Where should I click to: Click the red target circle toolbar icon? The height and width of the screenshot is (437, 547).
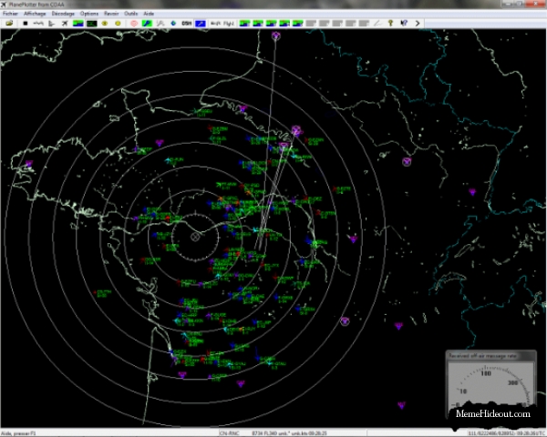135,23
